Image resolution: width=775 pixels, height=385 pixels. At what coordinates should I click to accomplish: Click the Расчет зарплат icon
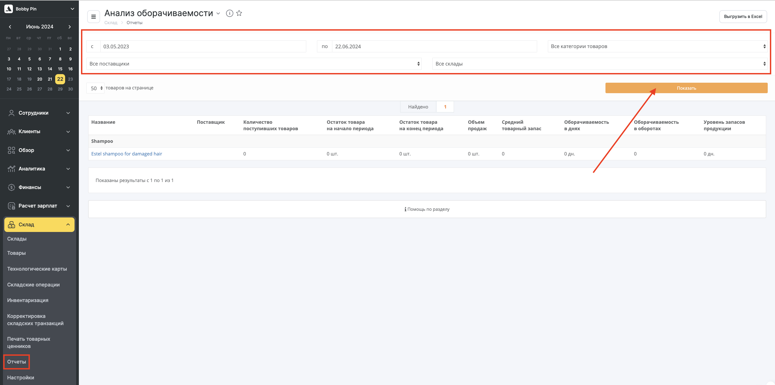pyautogui.click(x=11, y=206)
